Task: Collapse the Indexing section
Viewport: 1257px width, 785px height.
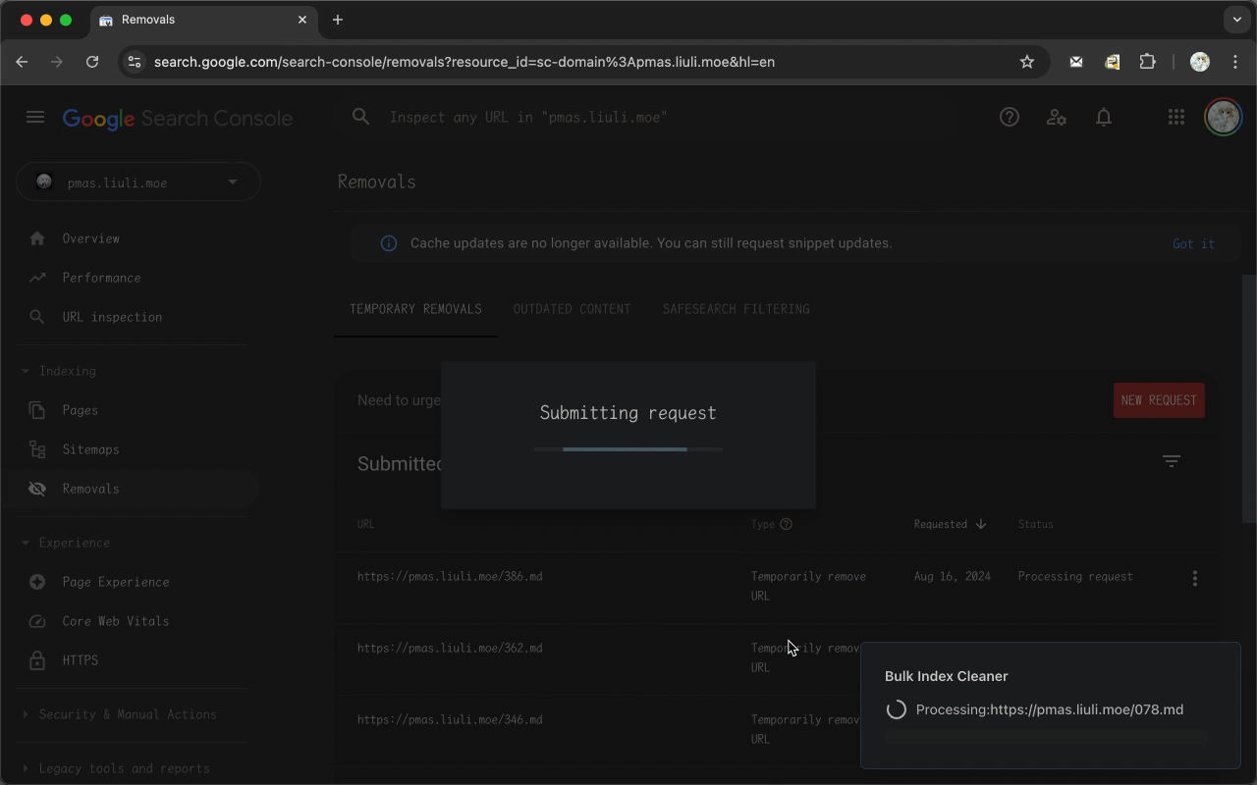Action: (x=27, y=371)
